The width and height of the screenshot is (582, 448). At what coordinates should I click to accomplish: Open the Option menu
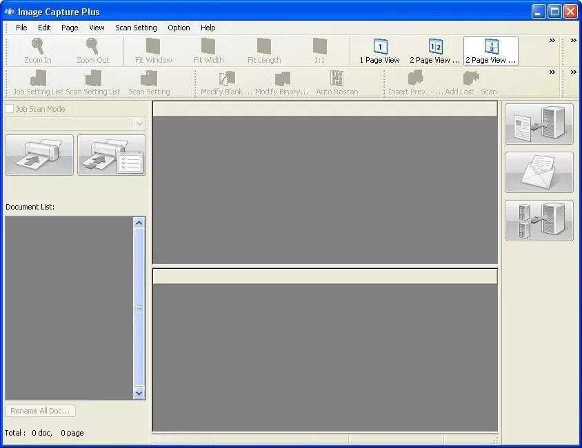179,28
